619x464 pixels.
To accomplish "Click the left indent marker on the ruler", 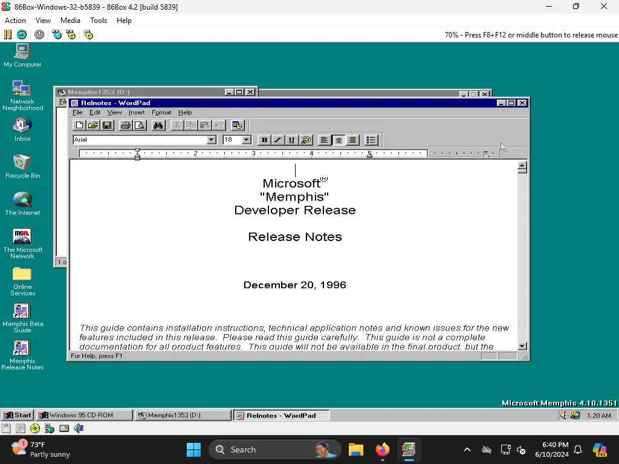I will coord(137,154).
